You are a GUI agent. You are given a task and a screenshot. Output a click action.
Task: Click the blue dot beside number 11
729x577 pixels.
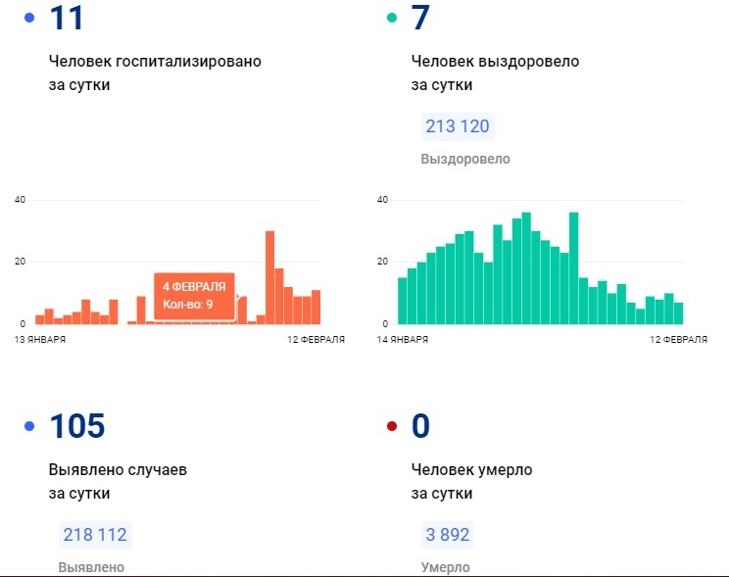pyautogui.click(x=29, y=18)
